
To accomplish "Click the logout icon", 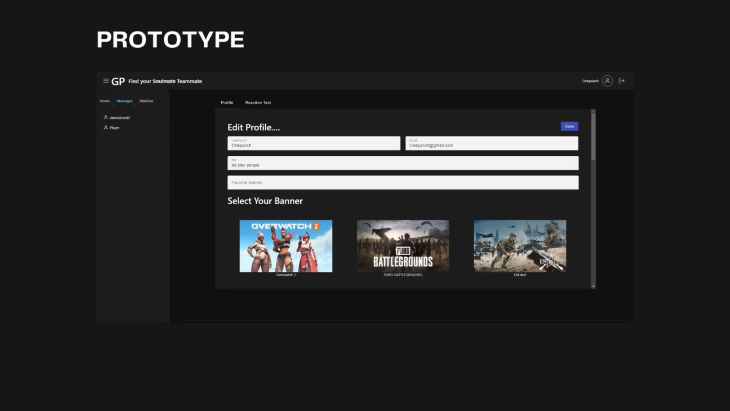I will (x=622, y=81).
